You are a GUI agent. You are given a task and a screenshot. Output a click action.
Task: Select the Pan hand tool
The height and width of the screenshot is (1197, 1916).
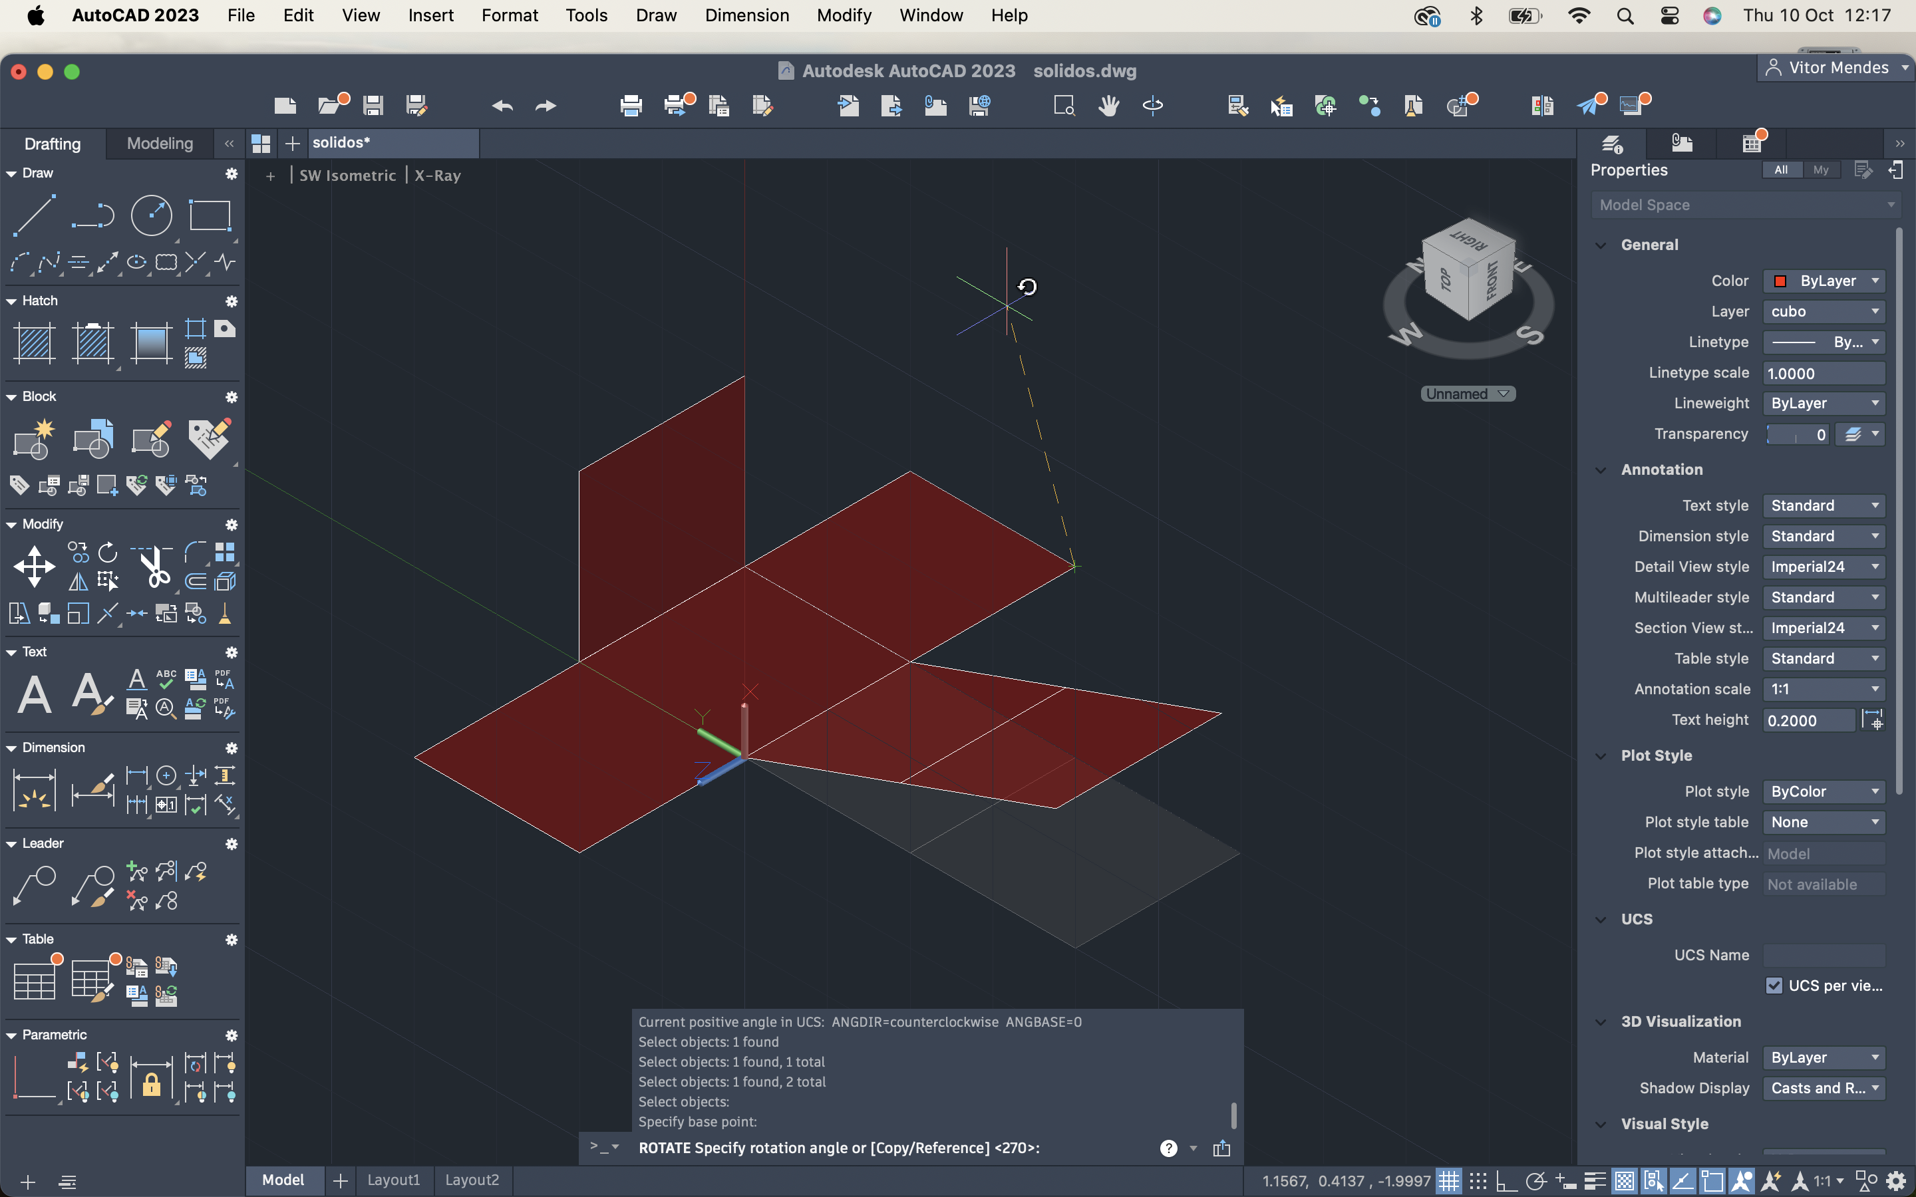(1108, 105)
